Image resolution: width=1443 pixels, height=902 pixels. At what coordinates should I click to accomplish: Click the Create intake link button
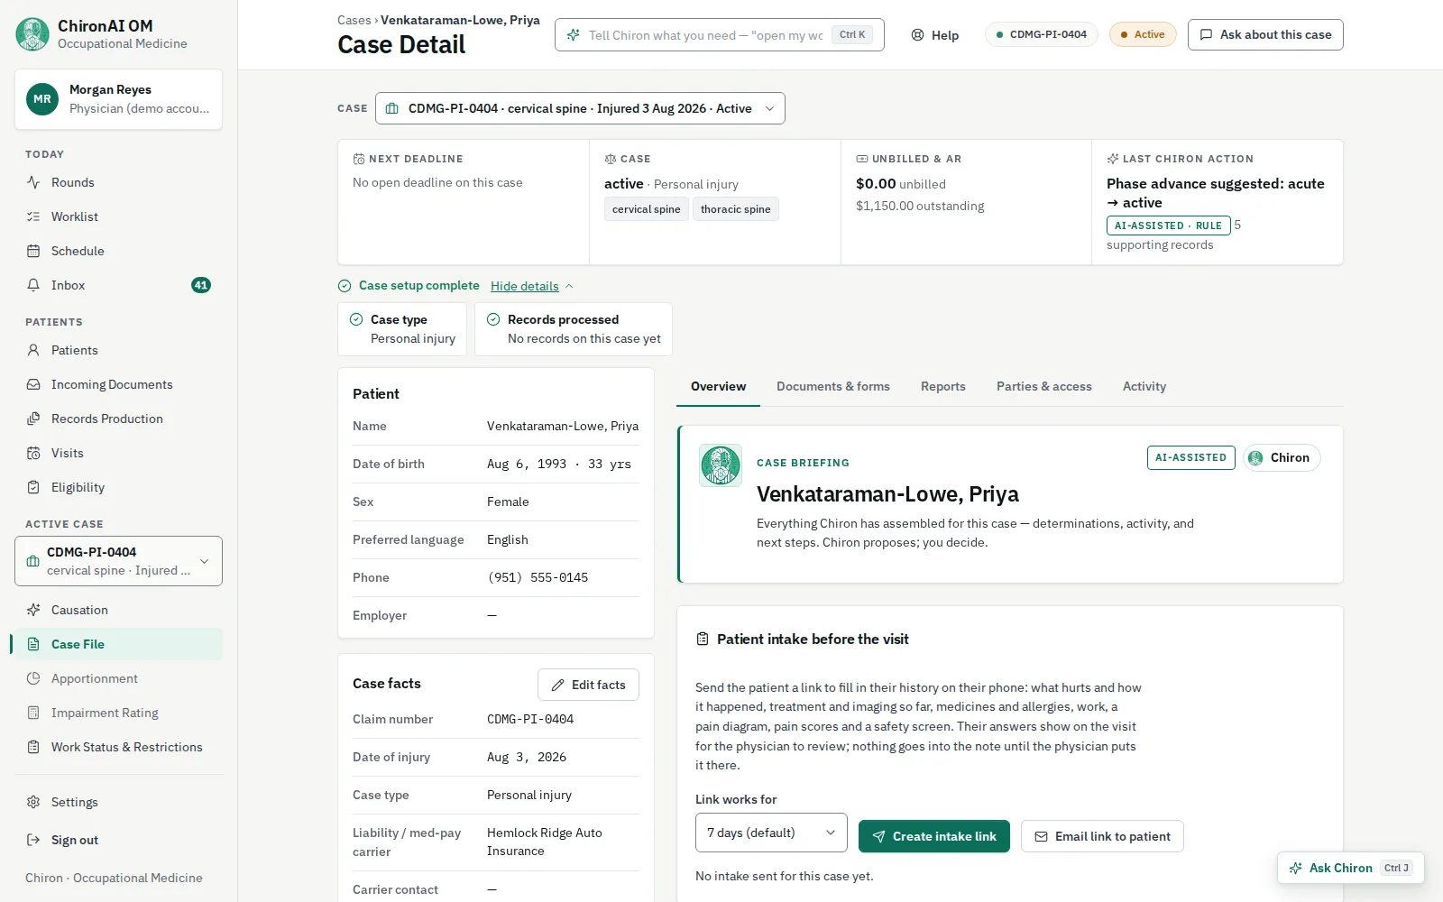934,836
